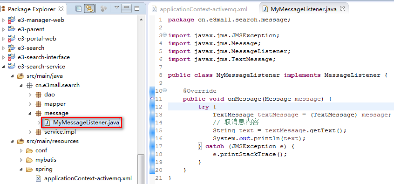
Task: Expand the mybatis folder
Action: [x=21, y=160]
